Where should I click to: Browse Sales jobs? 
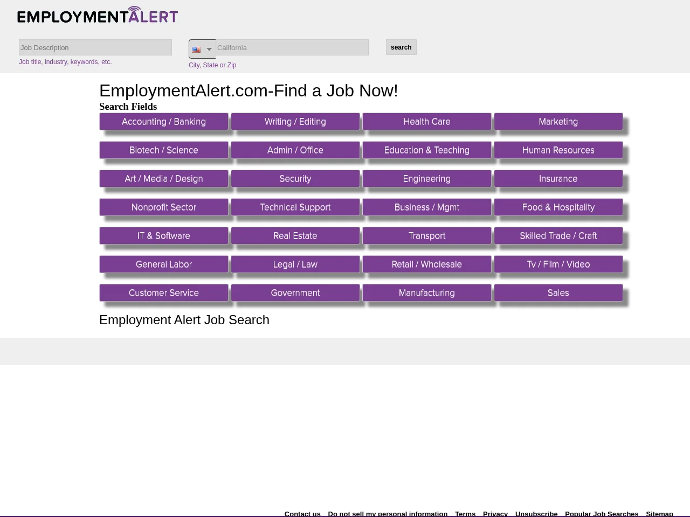tap(558, 293)
